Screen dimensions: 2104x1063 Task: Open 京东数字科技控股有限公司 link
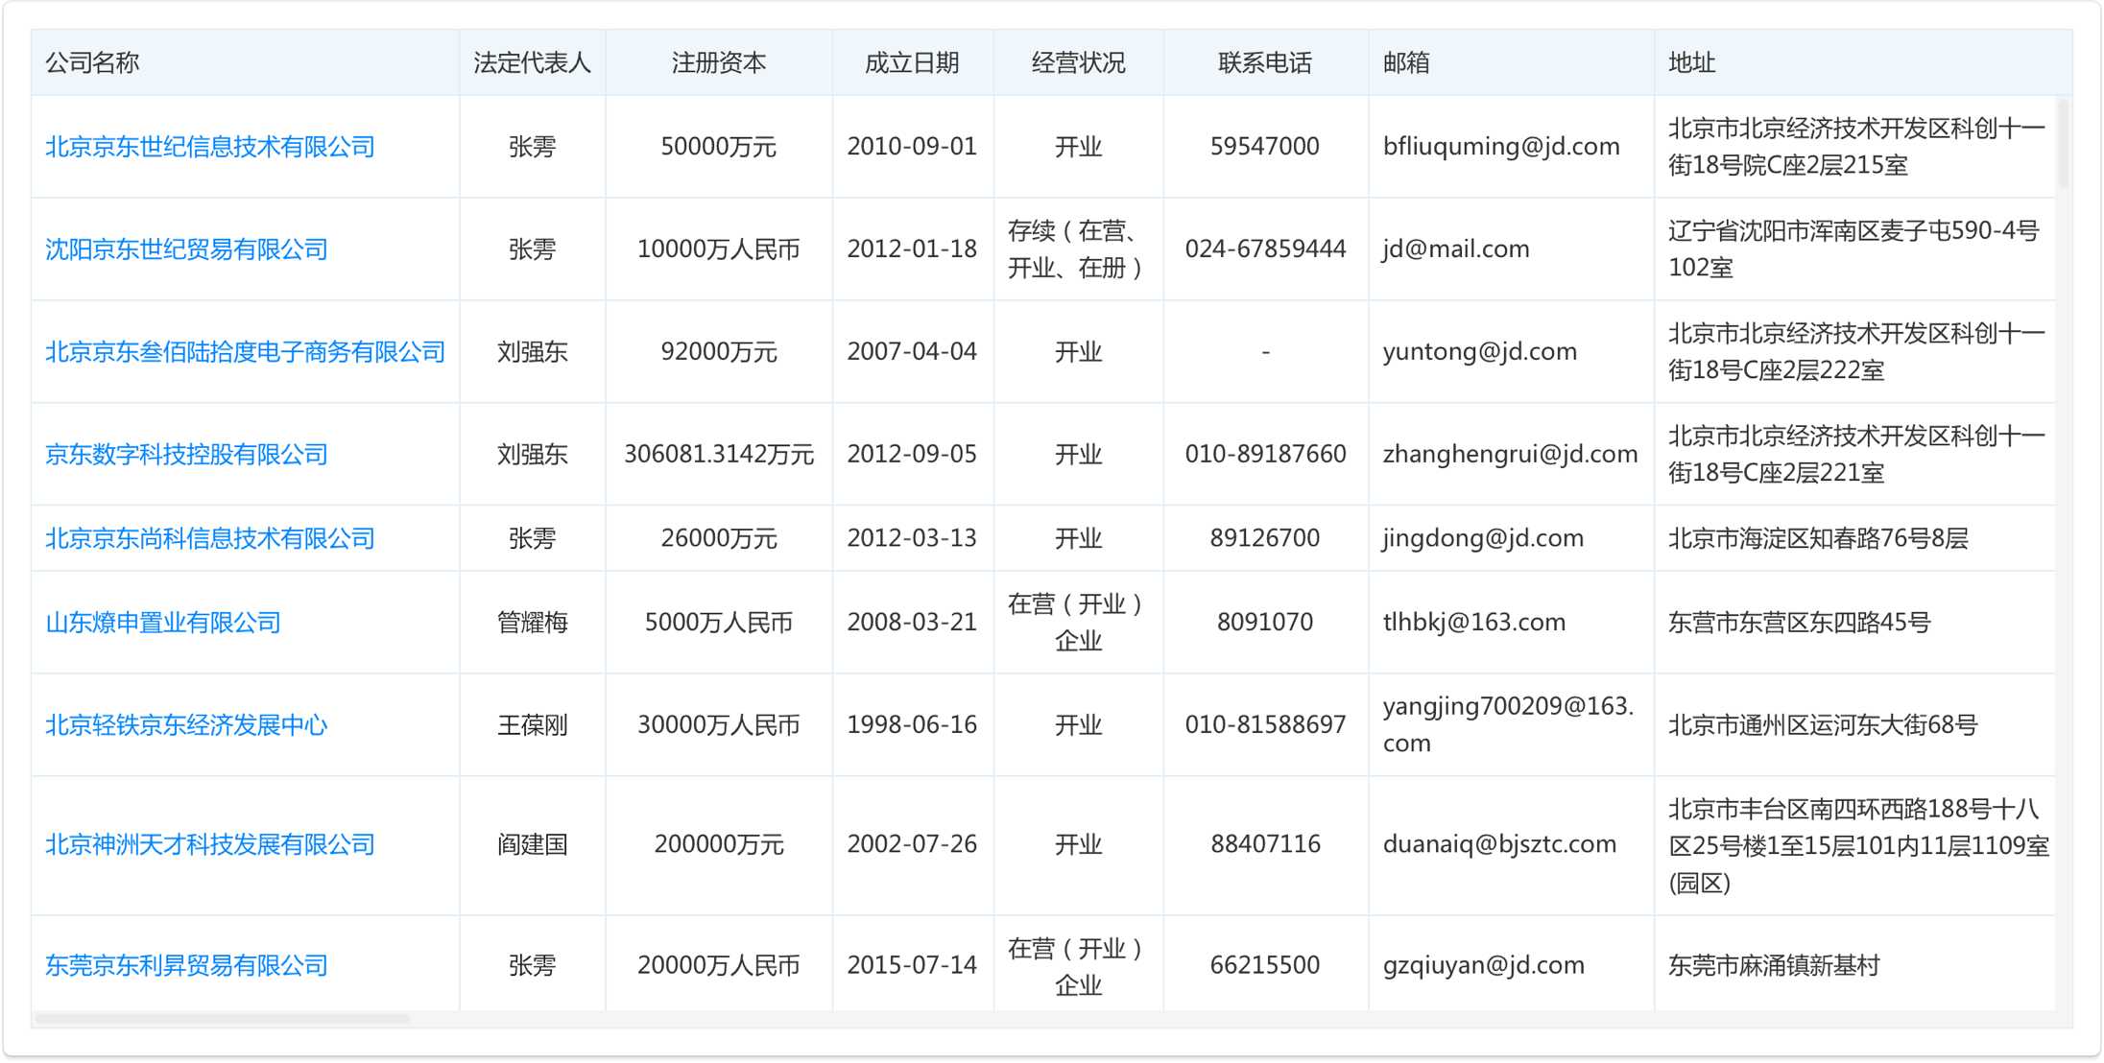186,455
